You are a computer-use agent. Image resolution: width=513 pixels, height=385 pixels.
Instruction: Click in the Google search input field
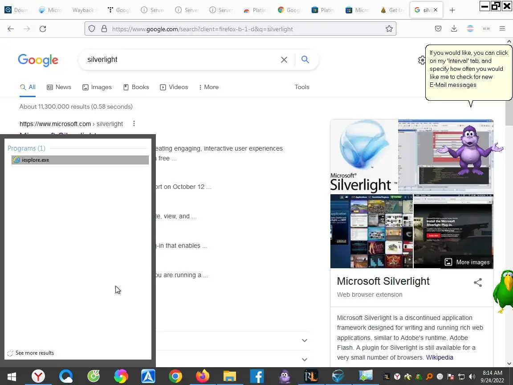point(180,60)
